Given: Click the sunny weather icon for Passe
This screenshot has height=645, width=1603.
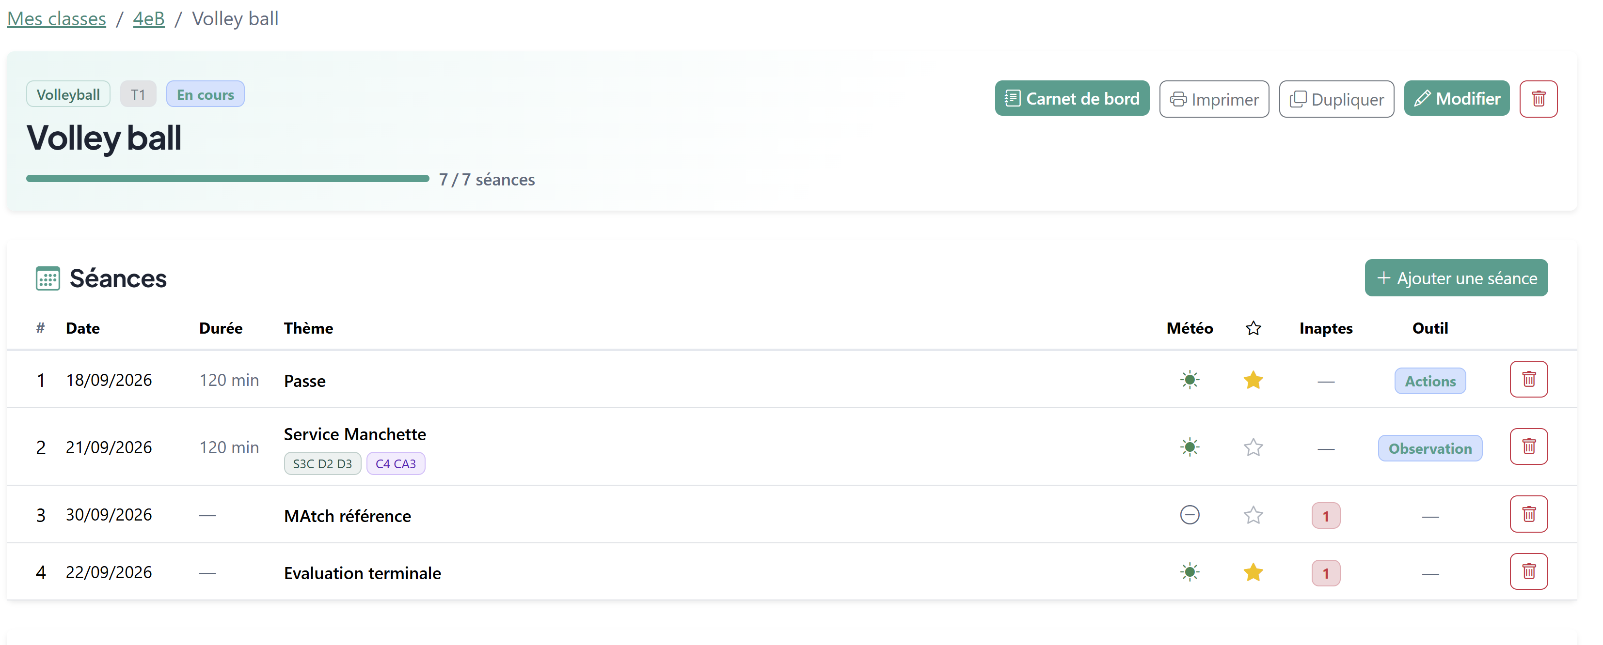Looking at the screenshot, I should 1189,380.
